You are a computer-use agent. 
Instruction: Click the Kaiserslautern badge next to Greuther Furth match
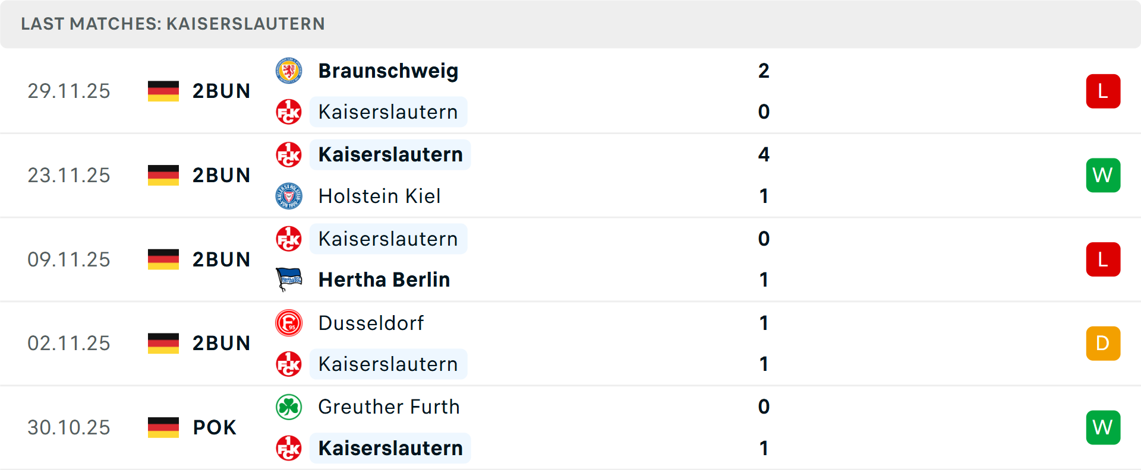pyautogui.click(x=289, y=449)
